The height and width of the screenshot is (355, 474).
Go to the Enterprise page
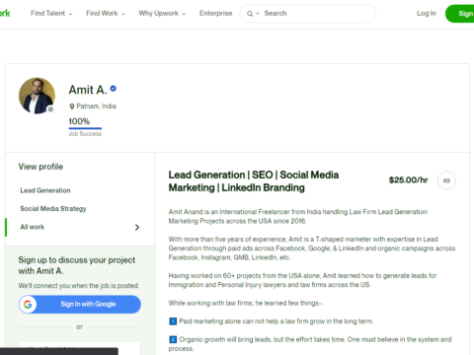pyautogui.click(x=215, y=13)
